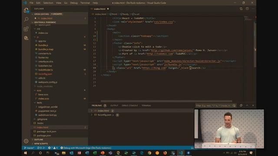278x156 pixels.
Task: Click the collapse all icon in Problems panel
Action: [x=241, y=105]
